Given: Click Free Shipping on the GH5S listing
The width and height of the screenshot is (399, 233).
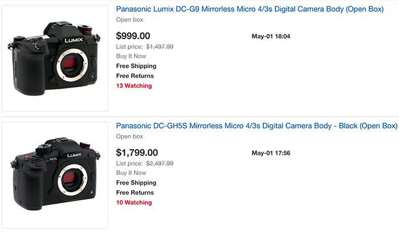Looking at the screenshot, I should pyautogui.click(x=136, y=182).
